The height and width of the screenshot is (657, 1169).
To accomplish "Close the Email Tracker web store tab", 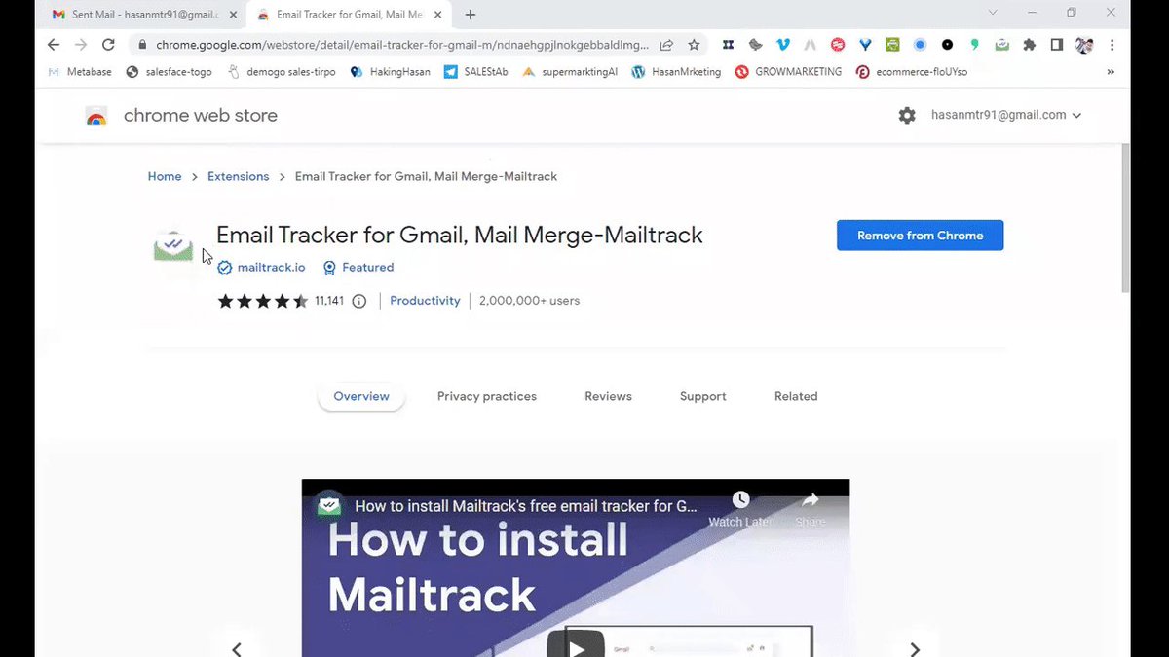I will click(438, 15).
